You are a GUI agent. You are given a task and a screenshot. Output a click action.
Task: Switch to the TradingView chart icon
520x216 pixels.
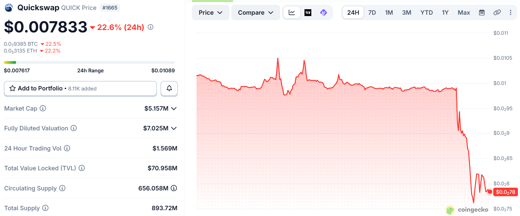click(308, 13)
